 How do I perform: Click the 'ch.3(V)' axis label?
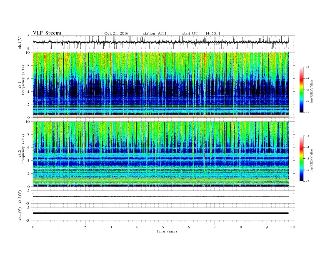20,197
